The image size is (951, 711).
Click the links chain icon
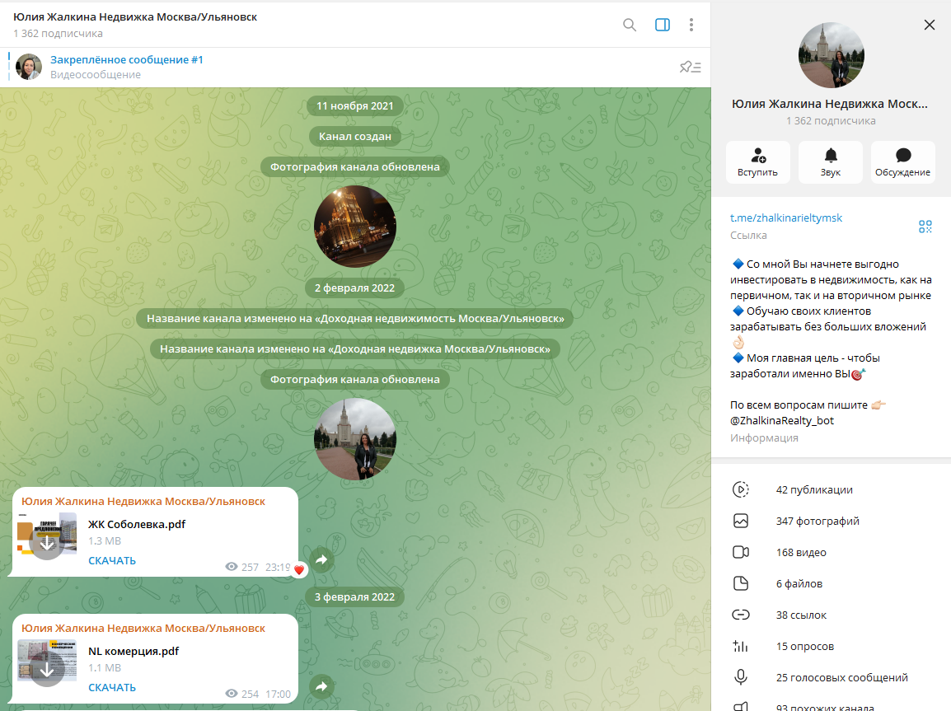pyautogui.click(x=741, y=615)
